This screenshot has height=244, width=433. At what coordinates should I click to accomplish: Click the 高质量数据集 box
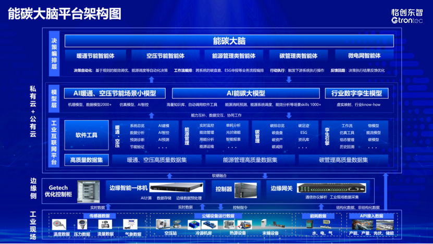(x=86, y=160)
